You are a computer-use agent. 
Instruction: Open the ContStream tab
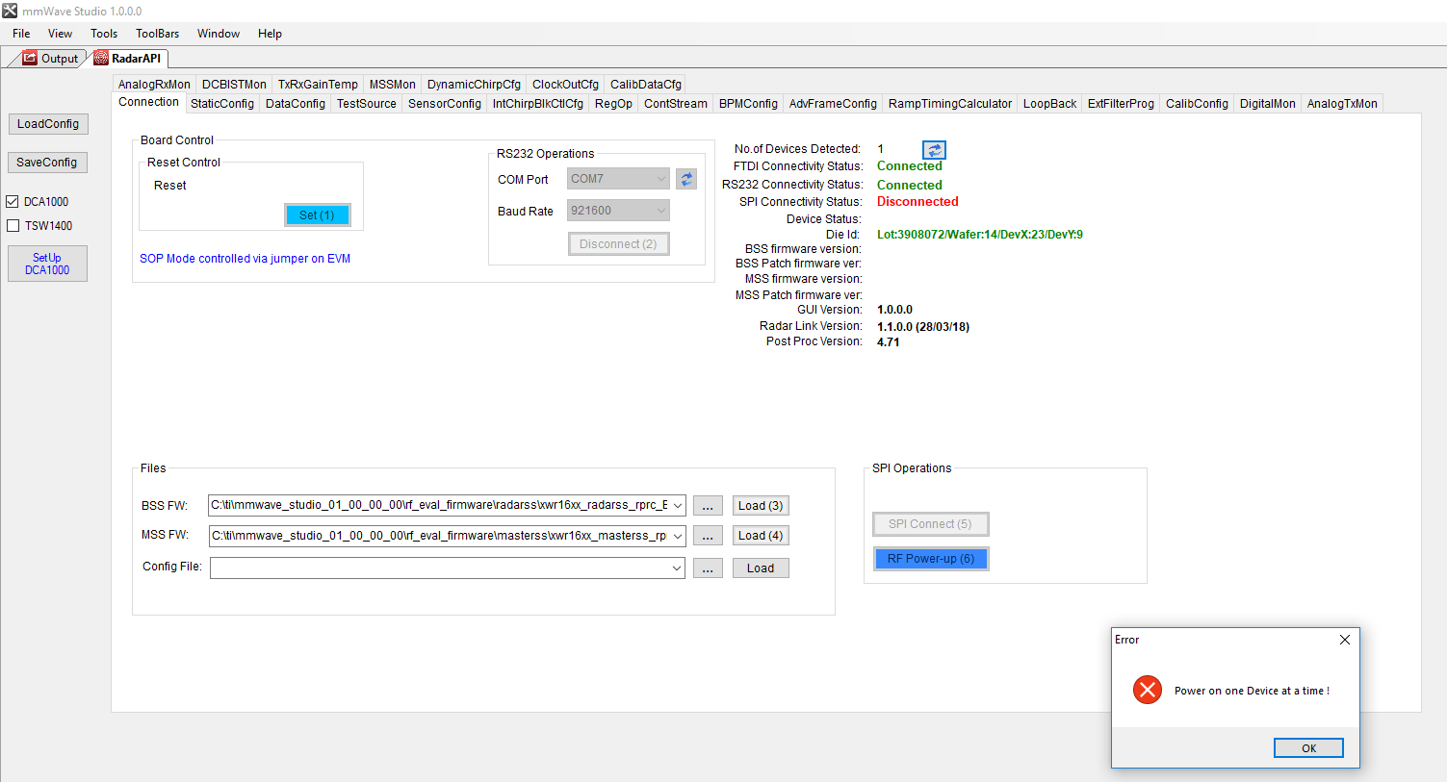676,104
